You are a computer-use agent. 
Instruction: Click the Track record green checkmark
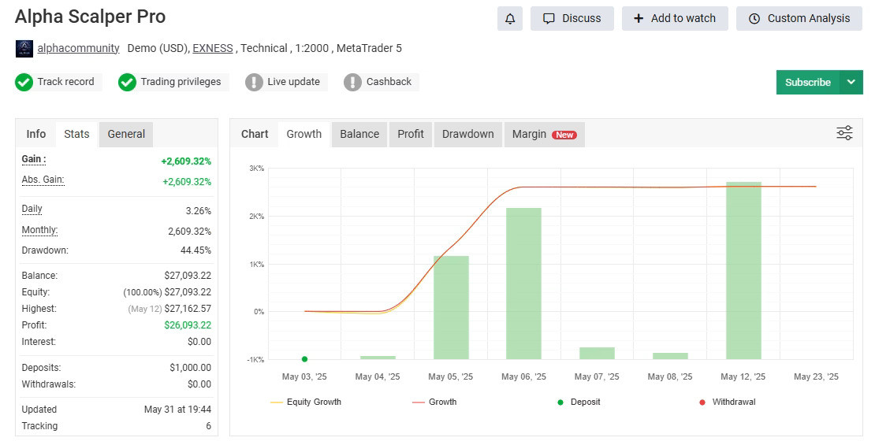(x=24, y=82)
